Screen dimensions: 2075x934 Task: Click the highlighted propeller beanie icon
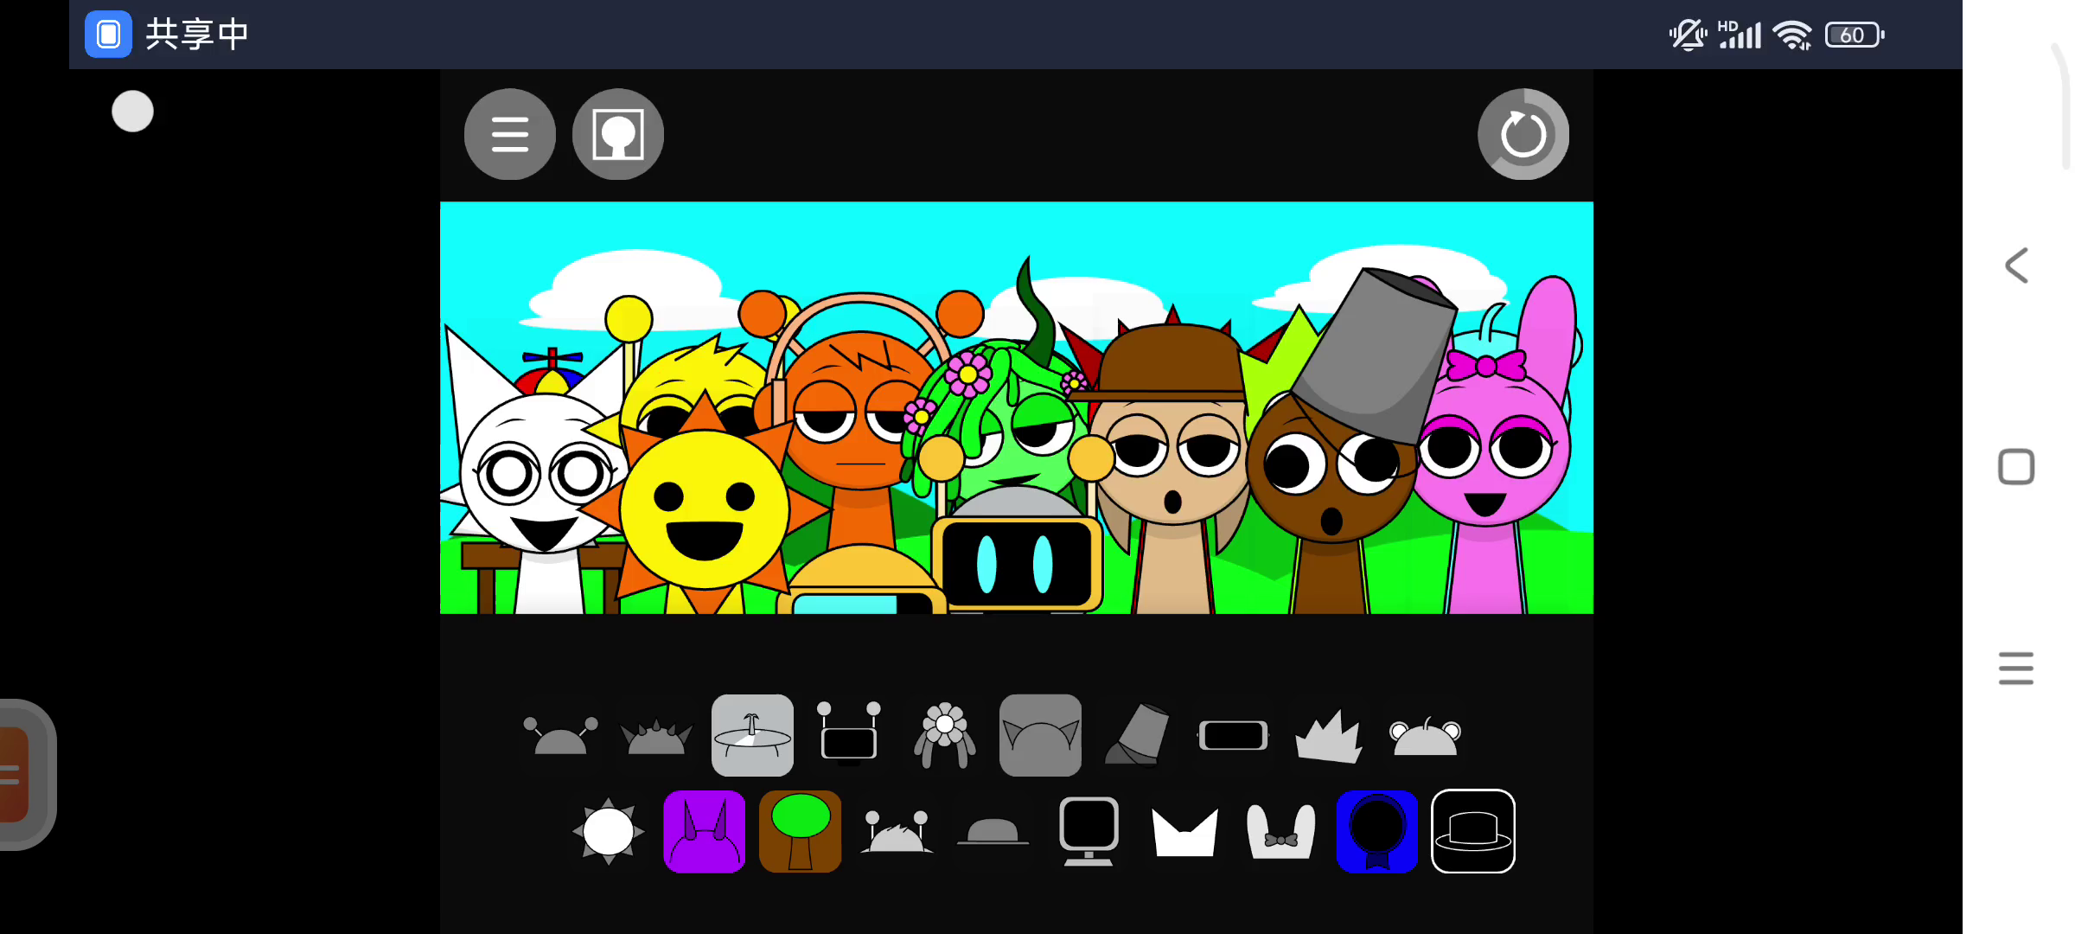coord(752,735)
